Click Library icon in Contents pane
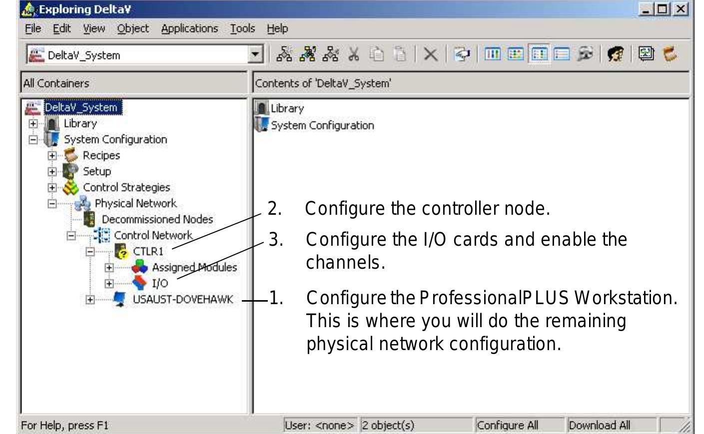The width and height of the screenshot is (704, 434). (261, 108)
